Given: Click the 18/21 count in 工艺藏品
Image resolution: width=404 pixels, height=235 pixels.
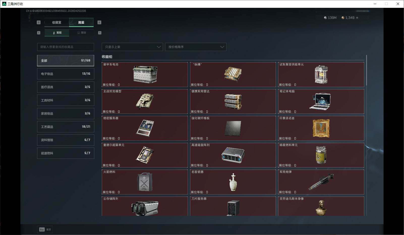Looking at the screenshot, I should [86, 127].
